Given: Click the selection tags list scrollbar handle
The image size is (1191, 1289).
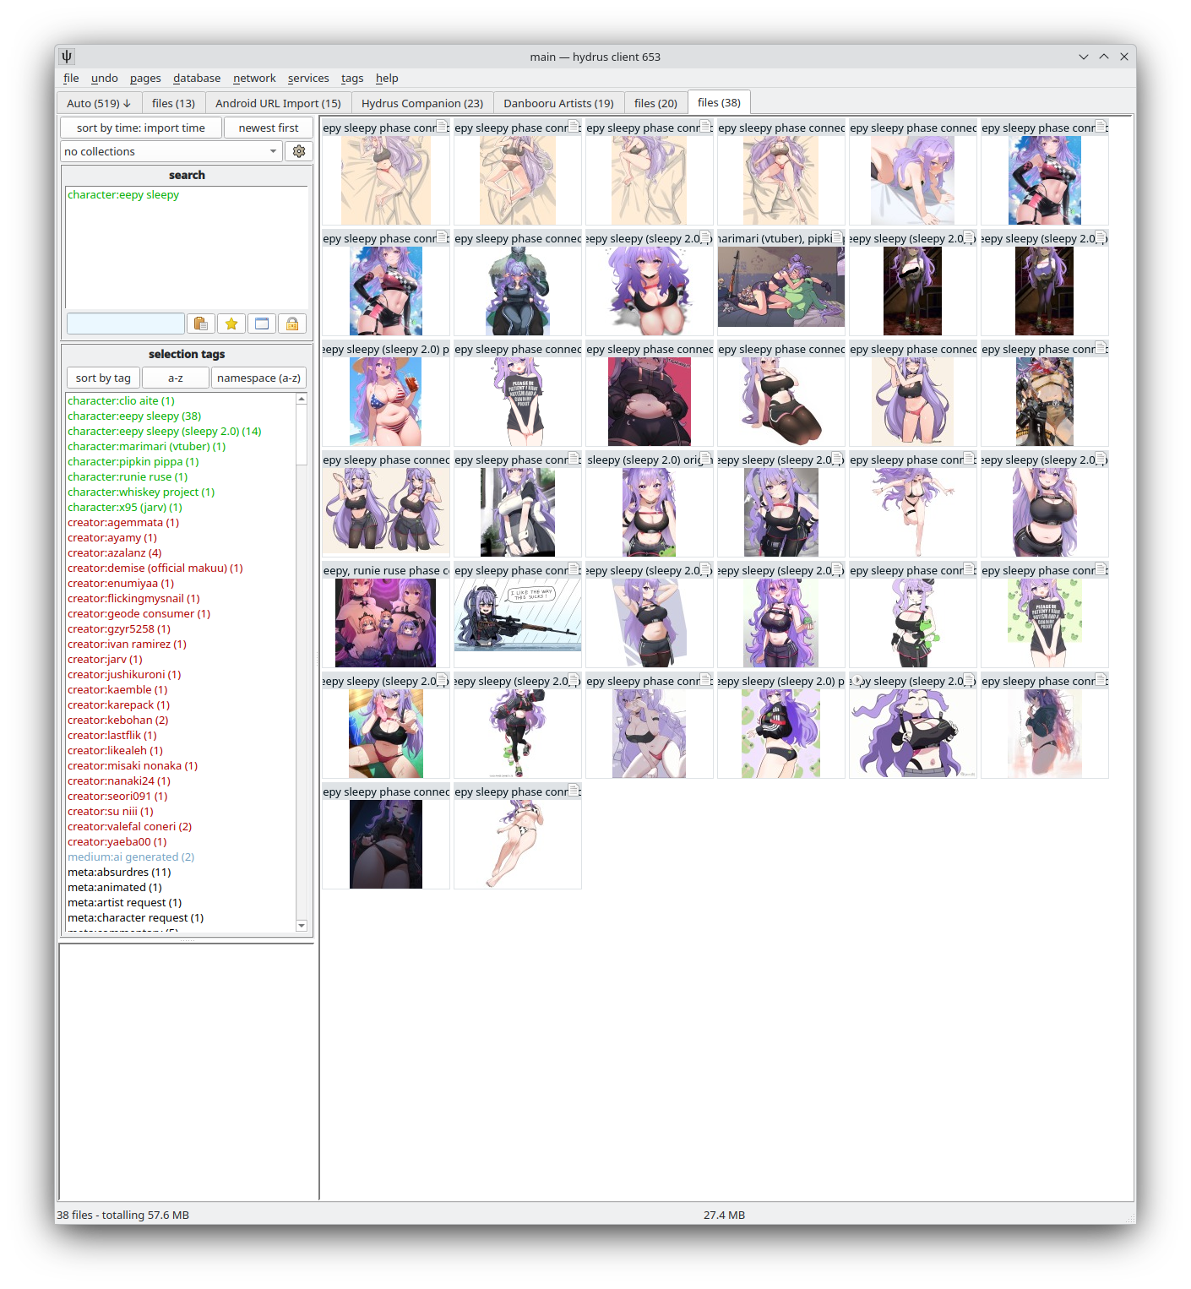Looking at the screenshot, I should pyautogui.click(x=302, y=435).
